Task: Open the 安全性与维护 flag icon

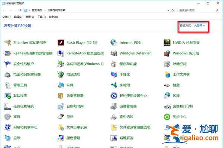Action: [x=8, y=64]
